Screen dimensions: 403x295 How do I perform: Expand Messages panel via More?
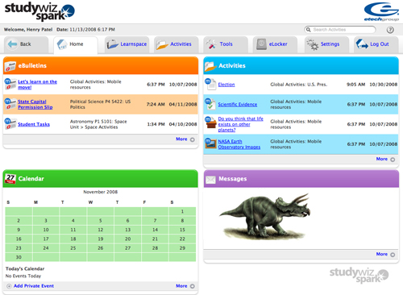click(385, 254)
